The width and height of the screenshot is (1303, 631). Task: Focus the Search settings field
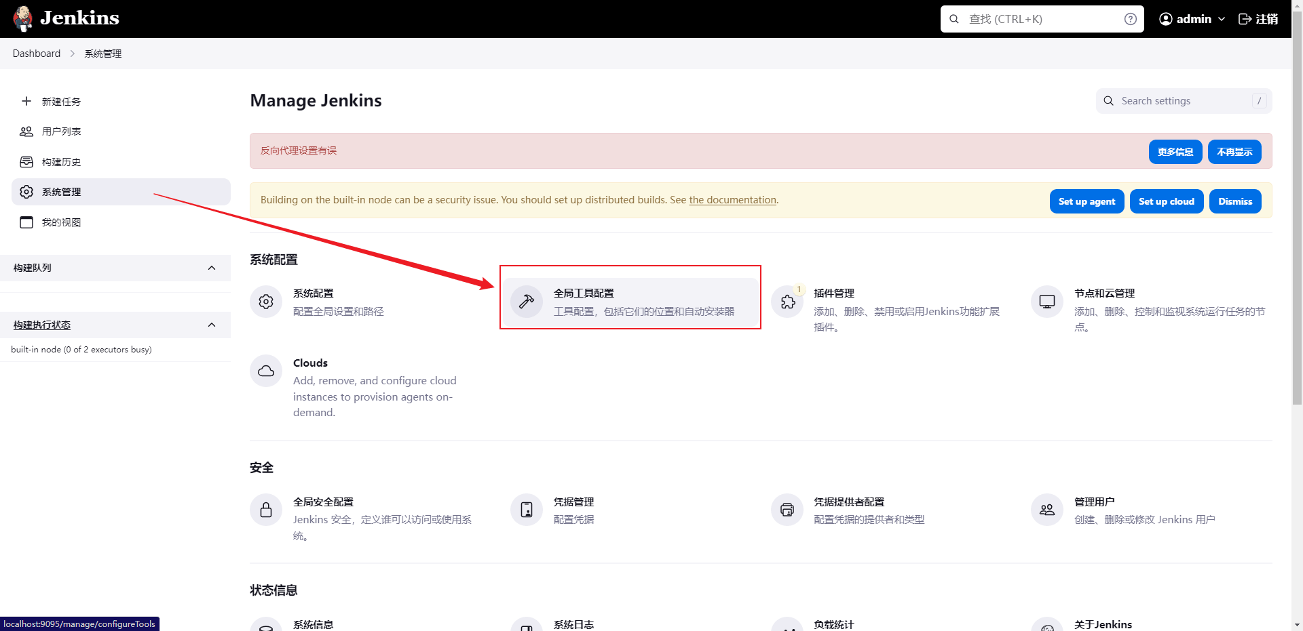coord(1184,101)
